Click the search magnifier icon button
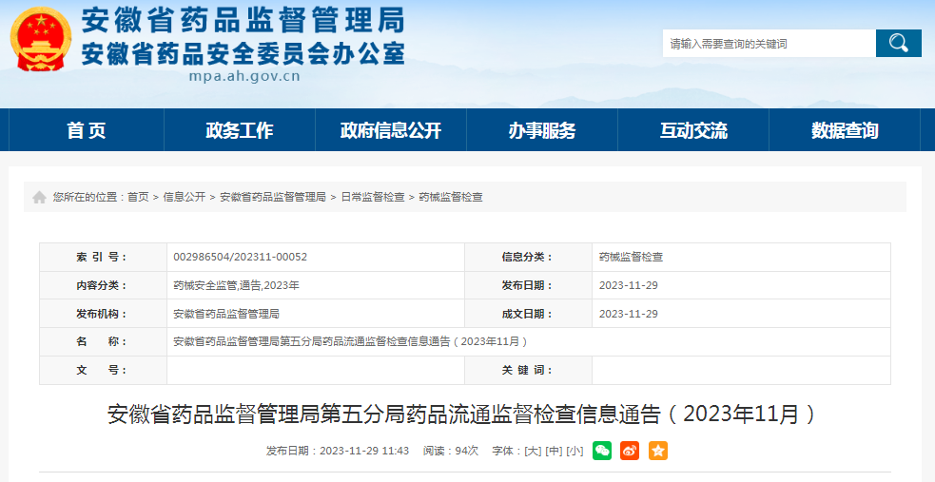The height and width of the screenshot is (482, 935). click(898, 43)
